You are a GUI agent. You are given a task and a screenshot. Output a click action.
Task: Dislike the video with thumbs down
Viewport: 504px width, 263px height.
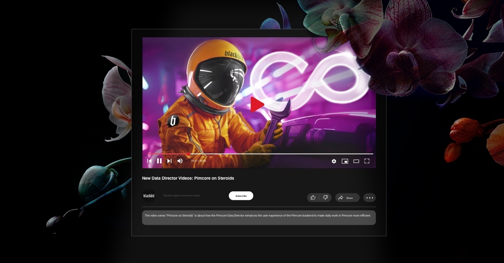tap(325, 198)
